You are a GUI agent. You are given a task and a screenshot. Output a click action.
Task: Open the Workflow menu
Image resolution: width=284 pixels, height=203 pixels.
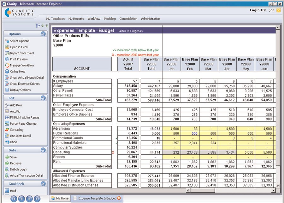[x=94, y=19]
